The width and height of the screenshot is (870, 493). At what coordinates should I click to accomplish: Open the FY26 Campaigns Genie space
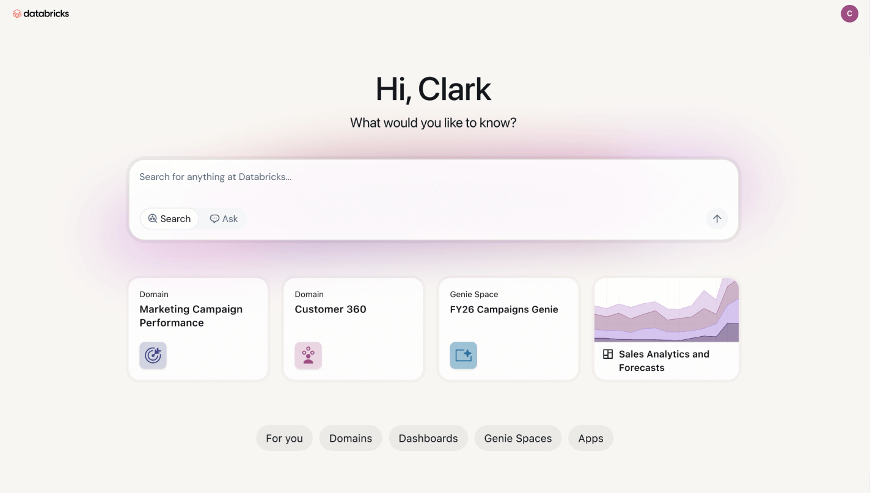(x=508, y=329)
